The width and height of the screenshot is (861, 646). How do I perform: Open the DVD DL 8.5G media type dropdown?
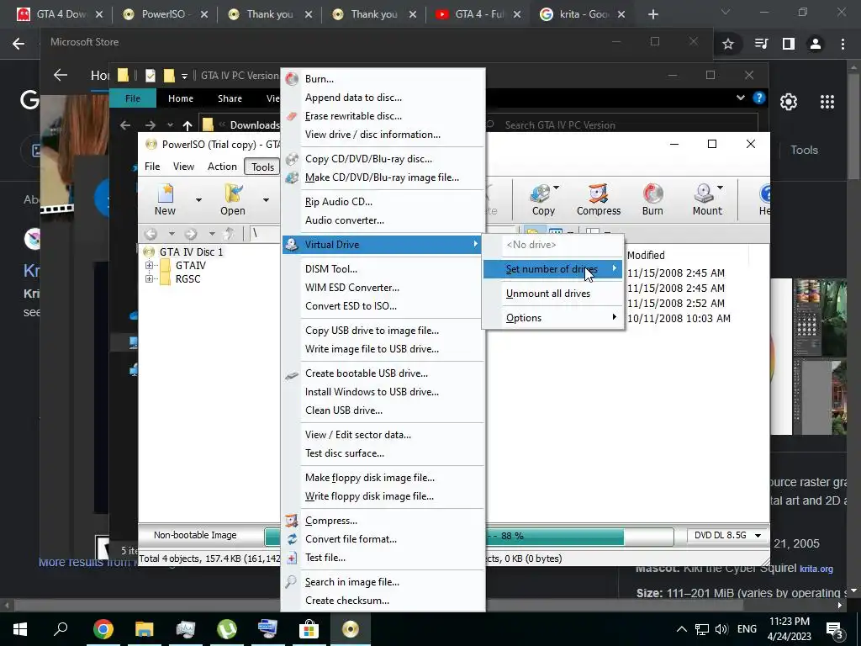click(758, 536)
